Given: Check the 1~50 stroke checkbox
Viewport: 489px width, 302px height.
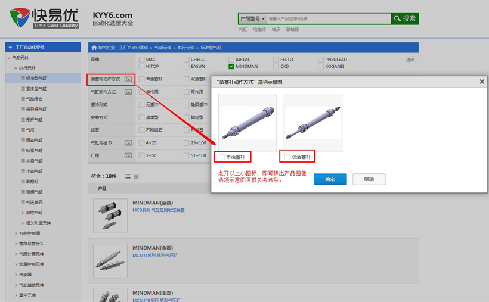Looking at the screenshot, I should coord(141,155).
